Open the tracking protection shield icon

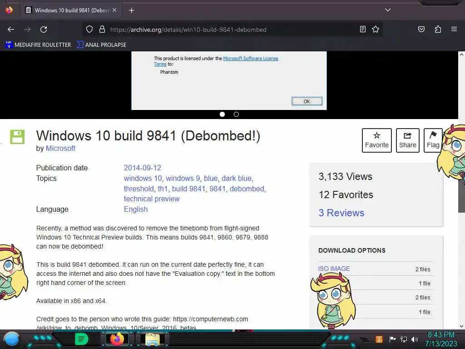89,29
